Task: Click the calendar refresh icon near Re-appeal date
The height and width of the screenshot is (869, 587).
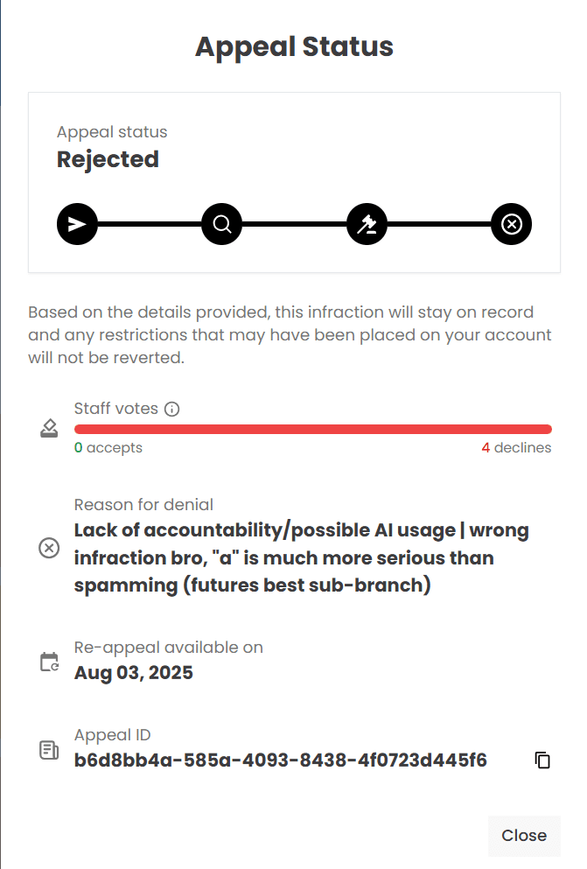Action: click(48, 662)
